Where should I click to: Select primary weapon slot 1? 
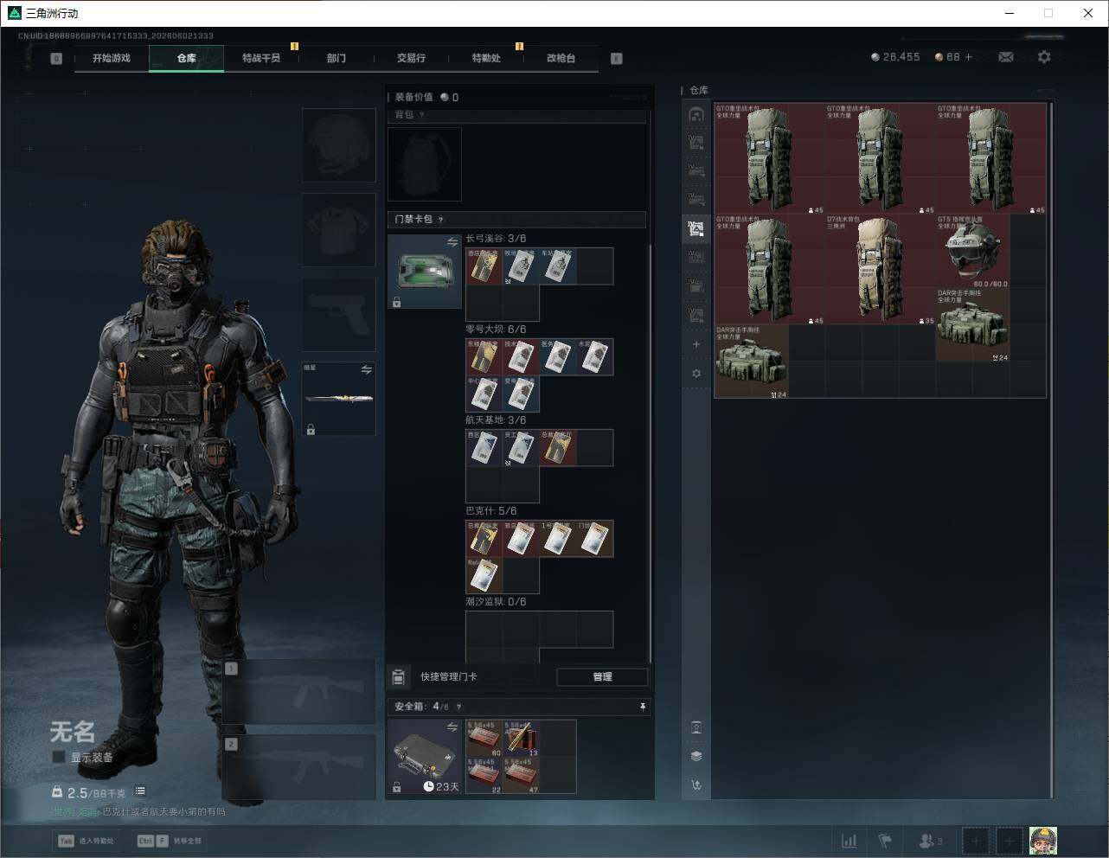point(298,692)
